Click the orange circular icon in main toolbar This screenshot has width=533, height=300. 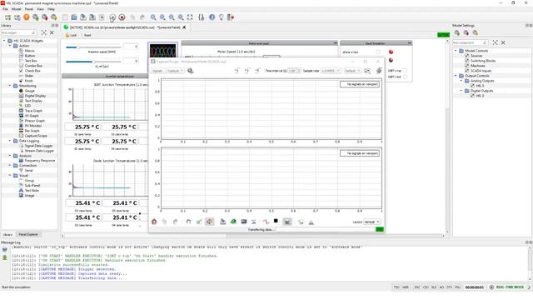(26, 17)
